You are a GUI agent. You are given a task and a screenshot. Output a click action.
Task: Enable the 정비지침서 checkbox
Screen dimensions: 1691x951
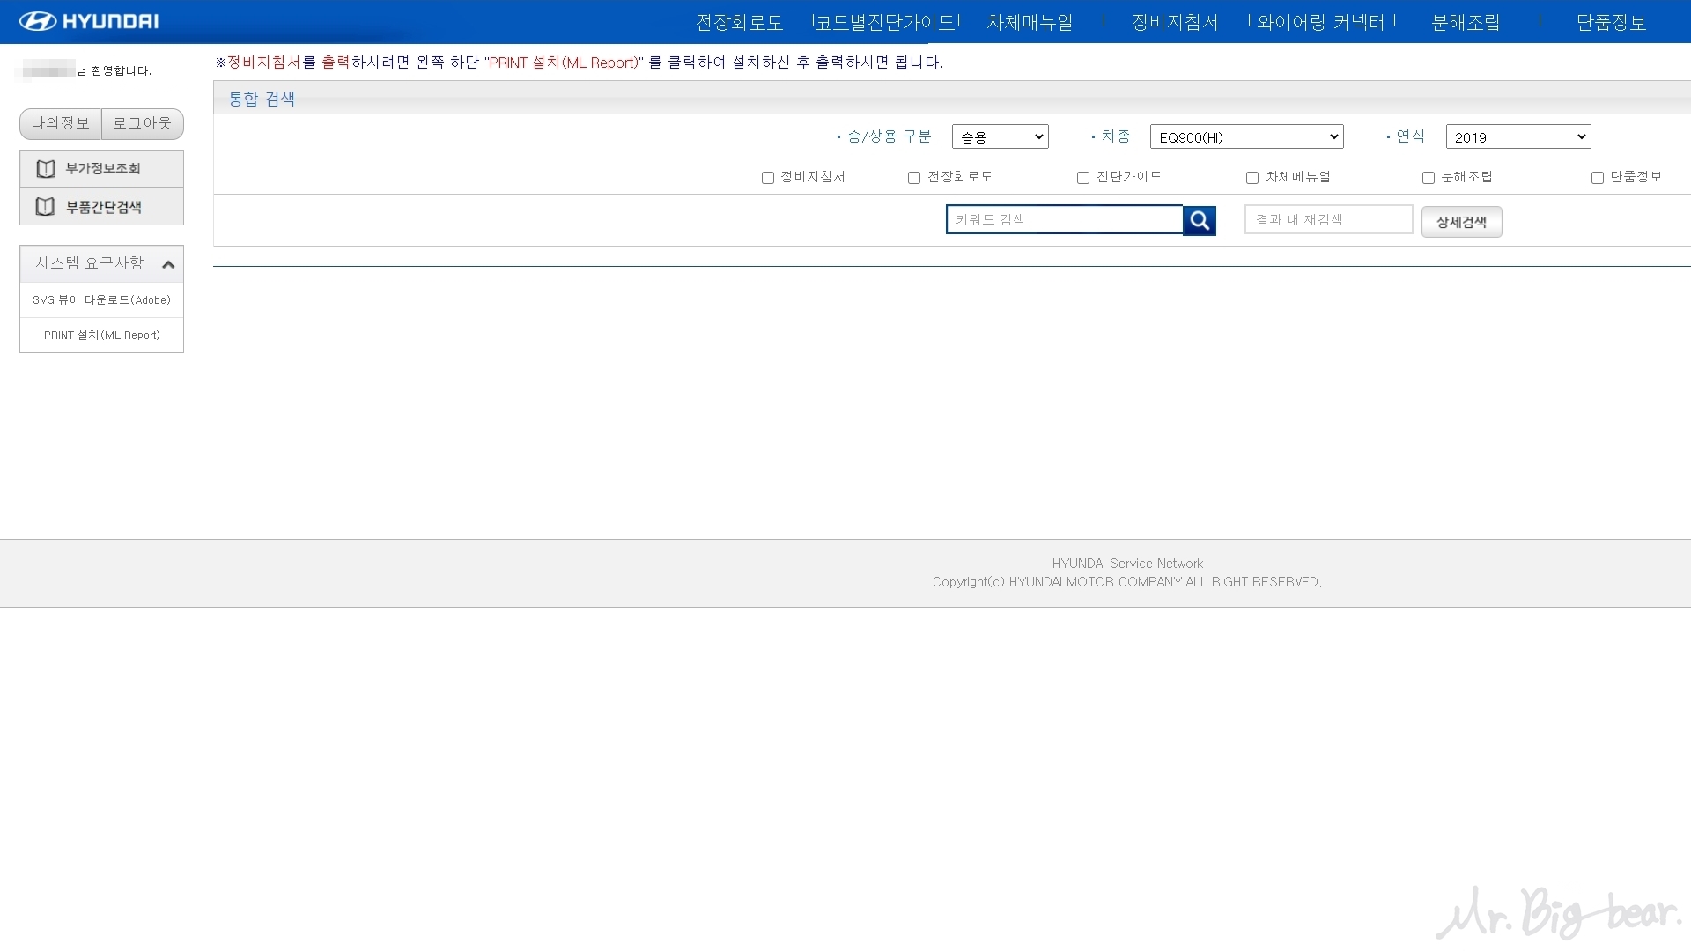coord(768,178)
